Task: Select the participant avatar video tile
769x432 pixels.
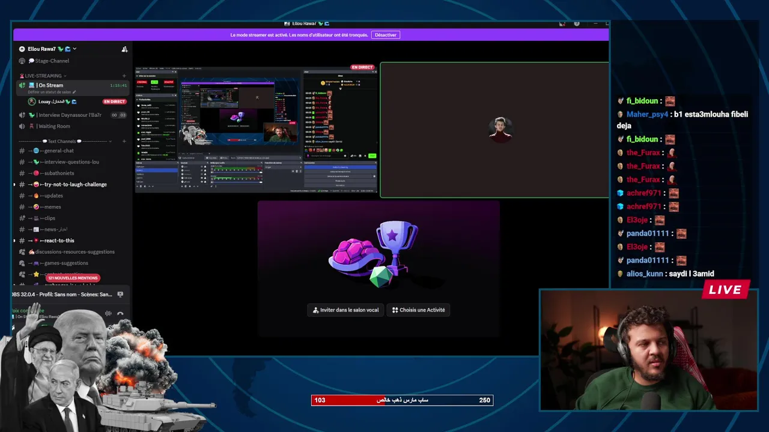Action: (494, 130)
